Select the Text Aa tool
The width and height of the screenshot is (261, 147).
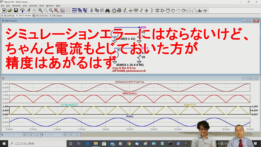[200, 11]
